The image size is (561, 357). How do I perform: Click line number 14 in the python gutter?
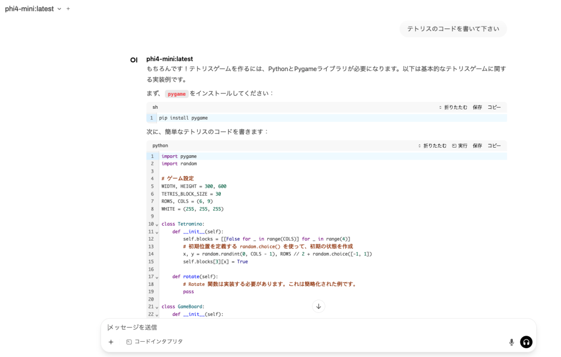[151, 254]
